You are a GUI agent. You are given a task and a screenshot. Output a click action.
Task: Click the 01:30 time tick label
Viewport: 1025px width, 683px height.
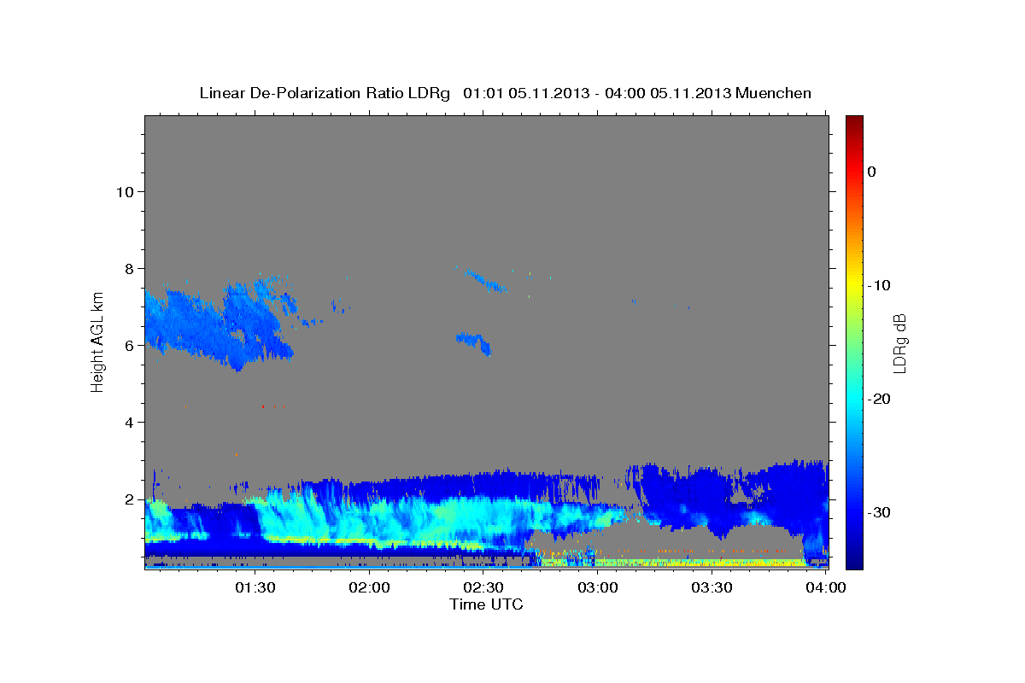(255, 587)
